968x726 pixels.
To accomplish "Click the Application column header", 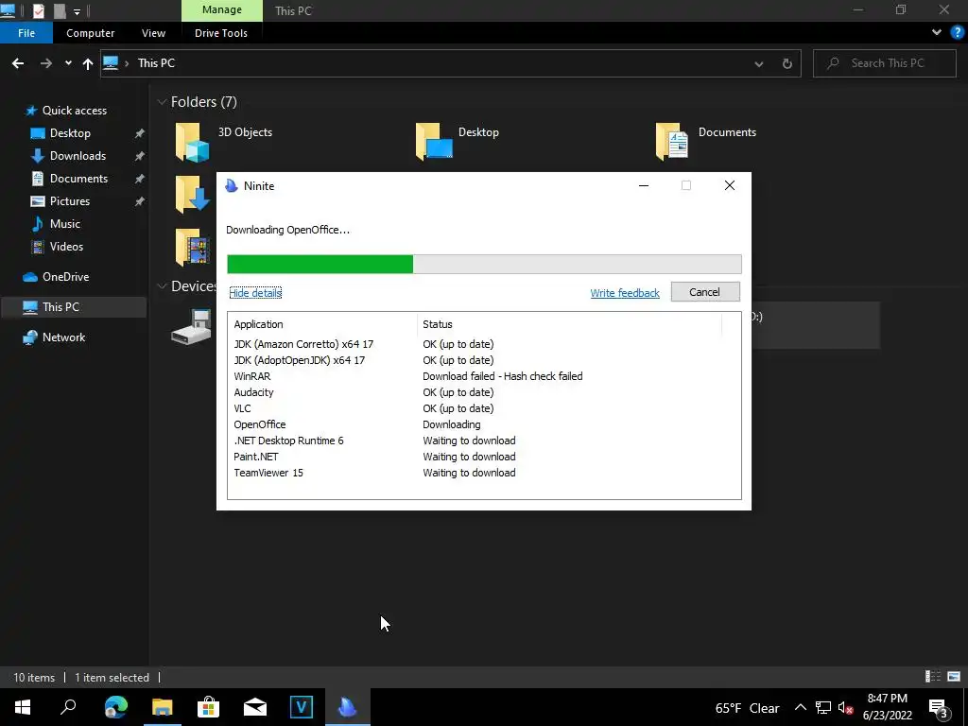I will 323,324.
